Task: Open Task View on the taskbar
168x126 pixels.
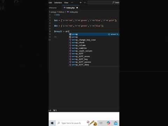Action: (101, 123)
